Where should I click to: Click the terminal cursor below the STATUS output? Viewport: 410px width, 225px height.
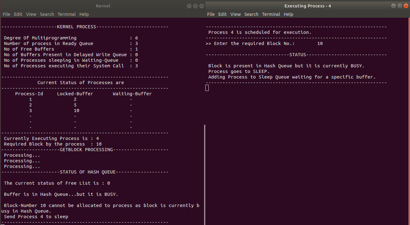pos(207,88)
